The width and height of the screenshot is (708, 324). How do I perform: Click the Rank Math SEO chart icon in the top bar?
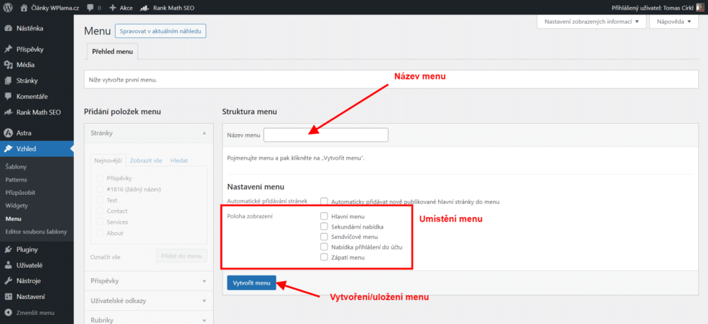click(145, 8)
